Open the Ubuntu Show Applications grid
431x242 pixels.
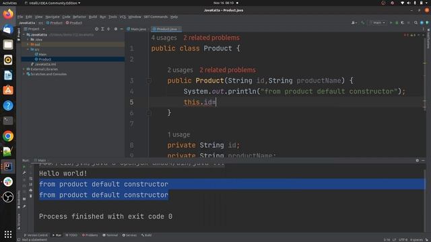[8, 235]
